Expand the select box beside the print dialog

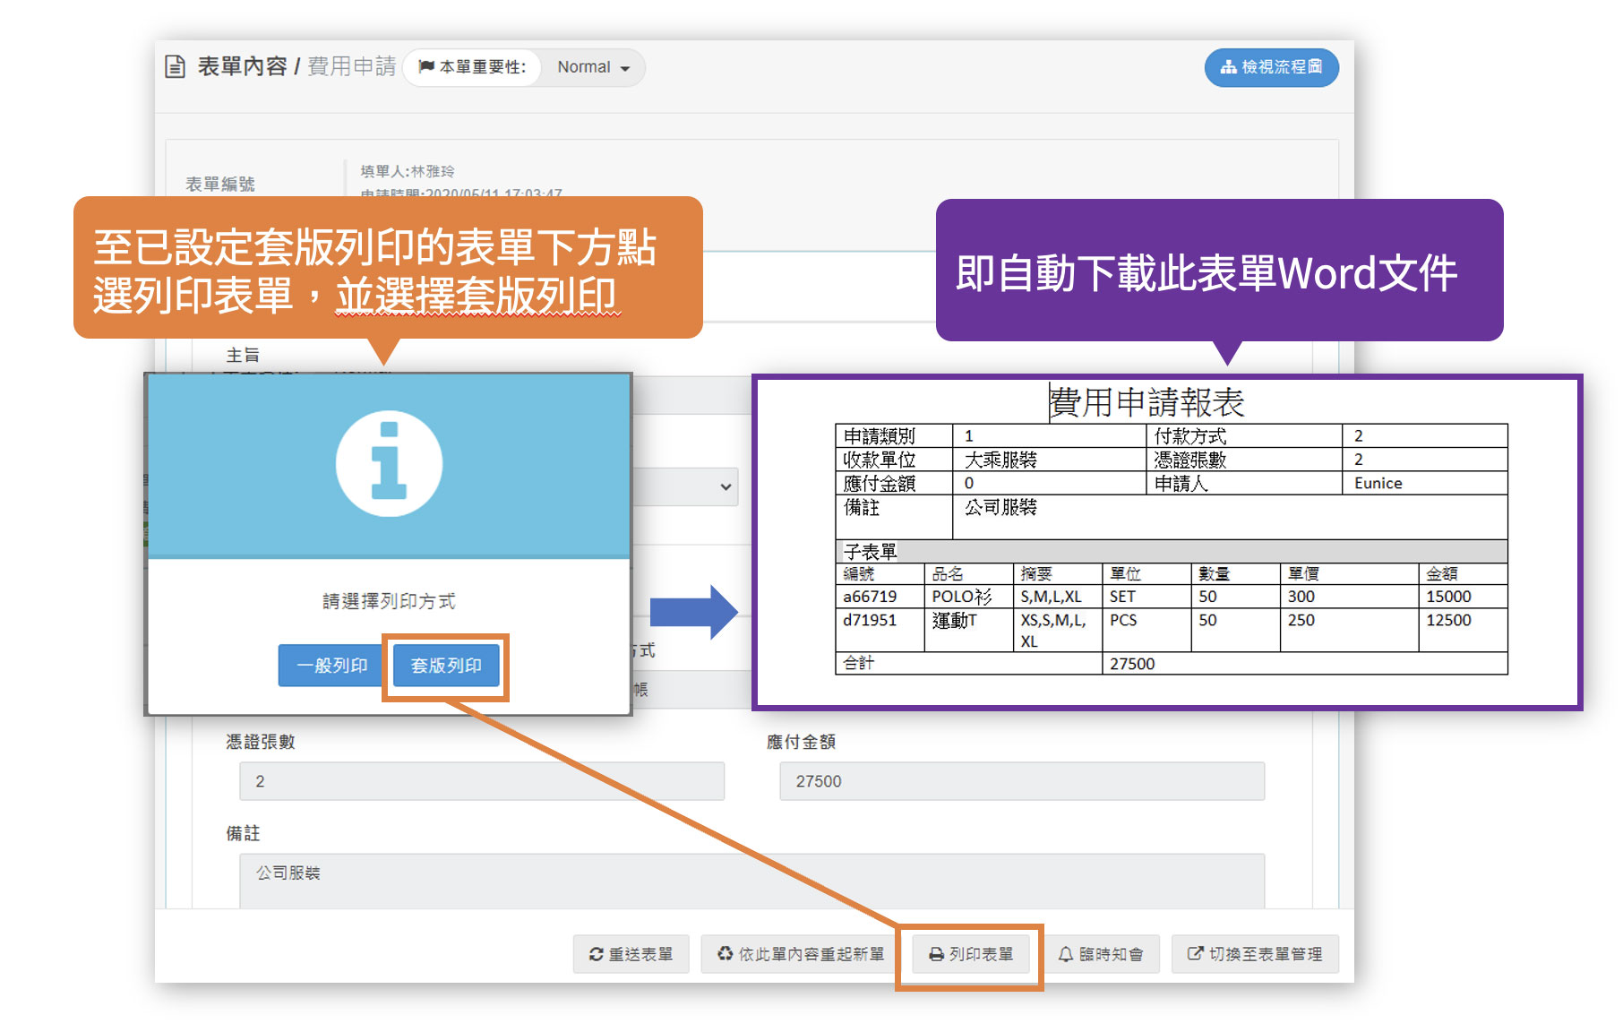(x=725, y=487)
